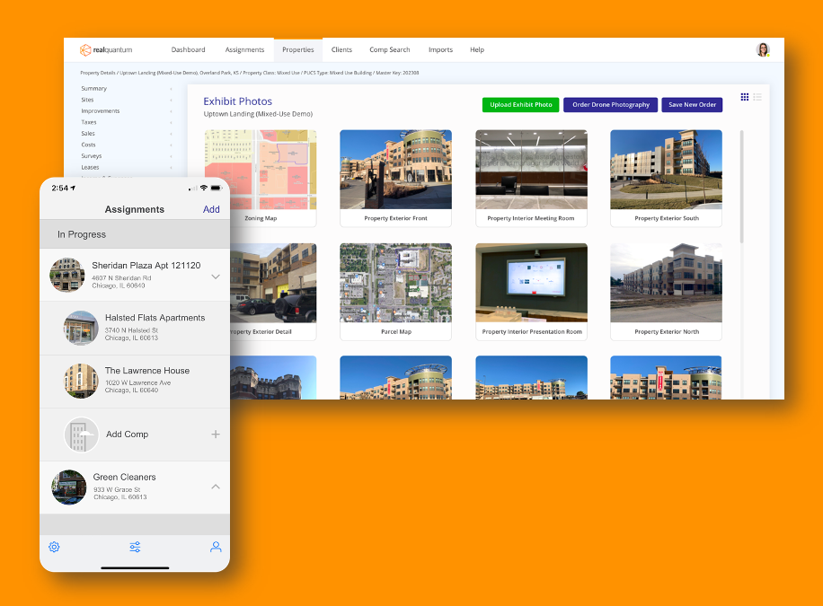Open filters icon in mobile app footer
Viewport: 823px width, 606px height.
tap(135, 547)
